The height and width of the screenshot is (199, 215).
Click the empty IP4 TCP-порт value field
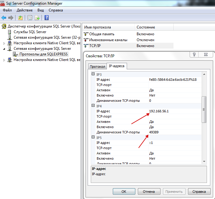[x=175, y=116]
